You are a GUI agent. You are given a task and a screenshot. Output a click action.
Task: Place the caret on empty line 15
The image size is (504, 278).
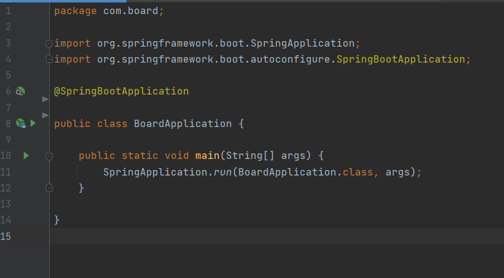(x=276, y=236)
